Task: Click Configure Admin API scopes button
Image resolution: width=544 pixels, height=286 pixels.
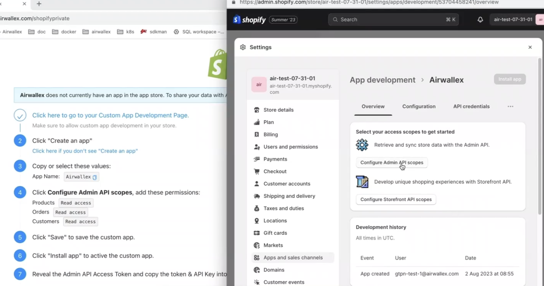Action: (392, 163)
